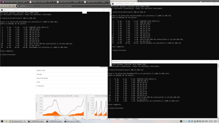Open the notification action center
This screenshot has width=219, height=123.
pos(215,121)
